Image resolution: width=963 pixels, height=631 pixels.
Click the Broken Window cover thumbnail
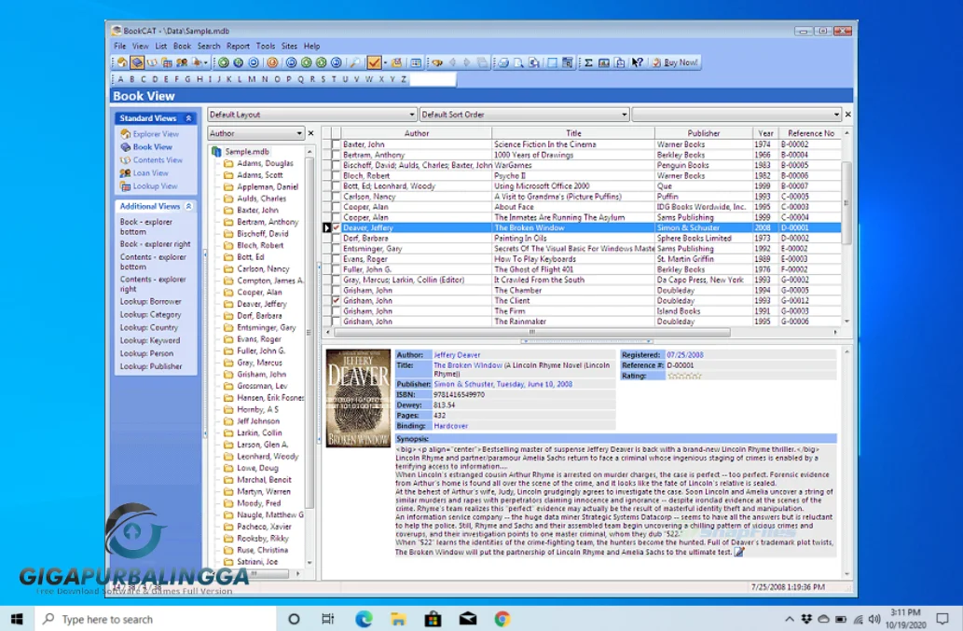(x=358, y=398)
